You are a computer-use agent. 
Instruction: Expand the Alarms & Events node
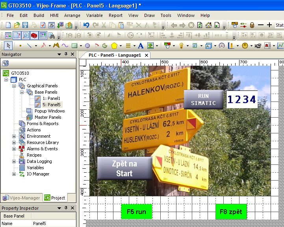14,149
